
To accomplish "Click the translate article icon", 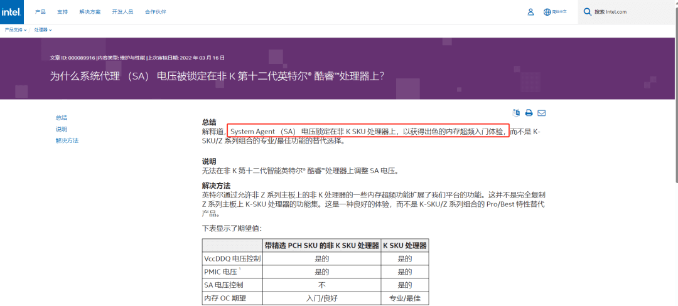I will pyautogui.click(x=516, y=113).
